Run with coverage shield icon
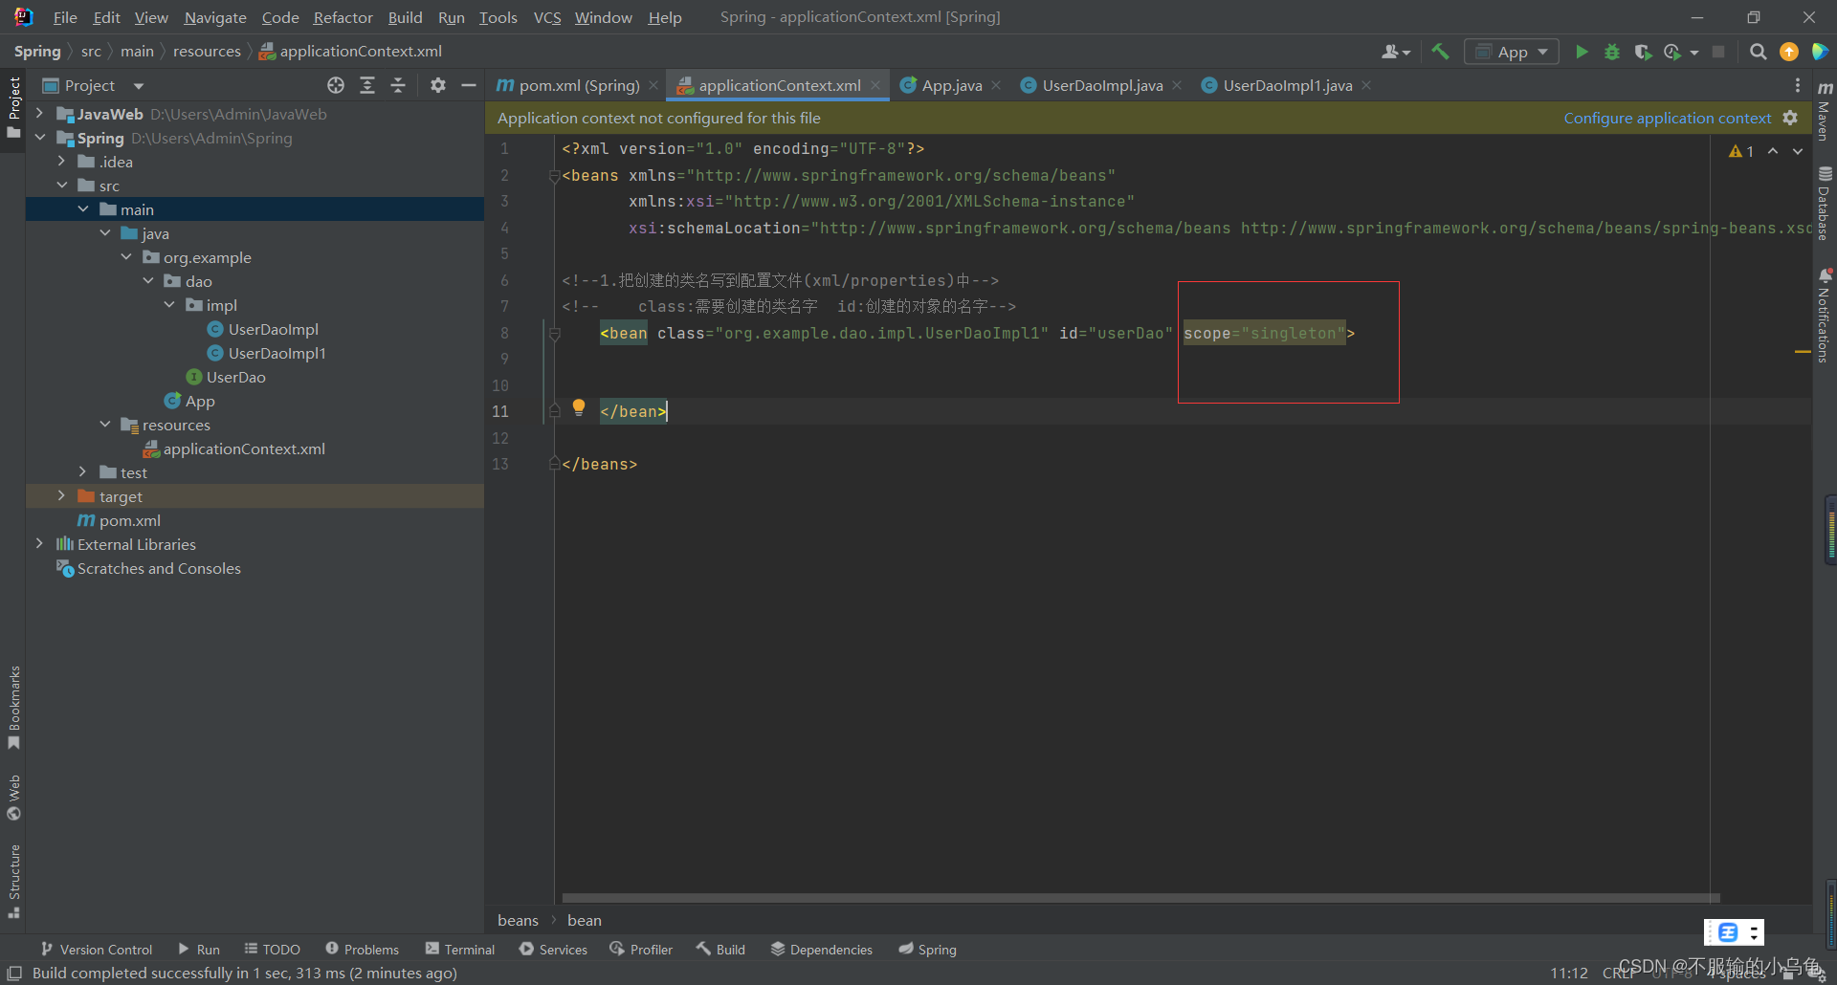1837x985 pixels. [1643, 52]
